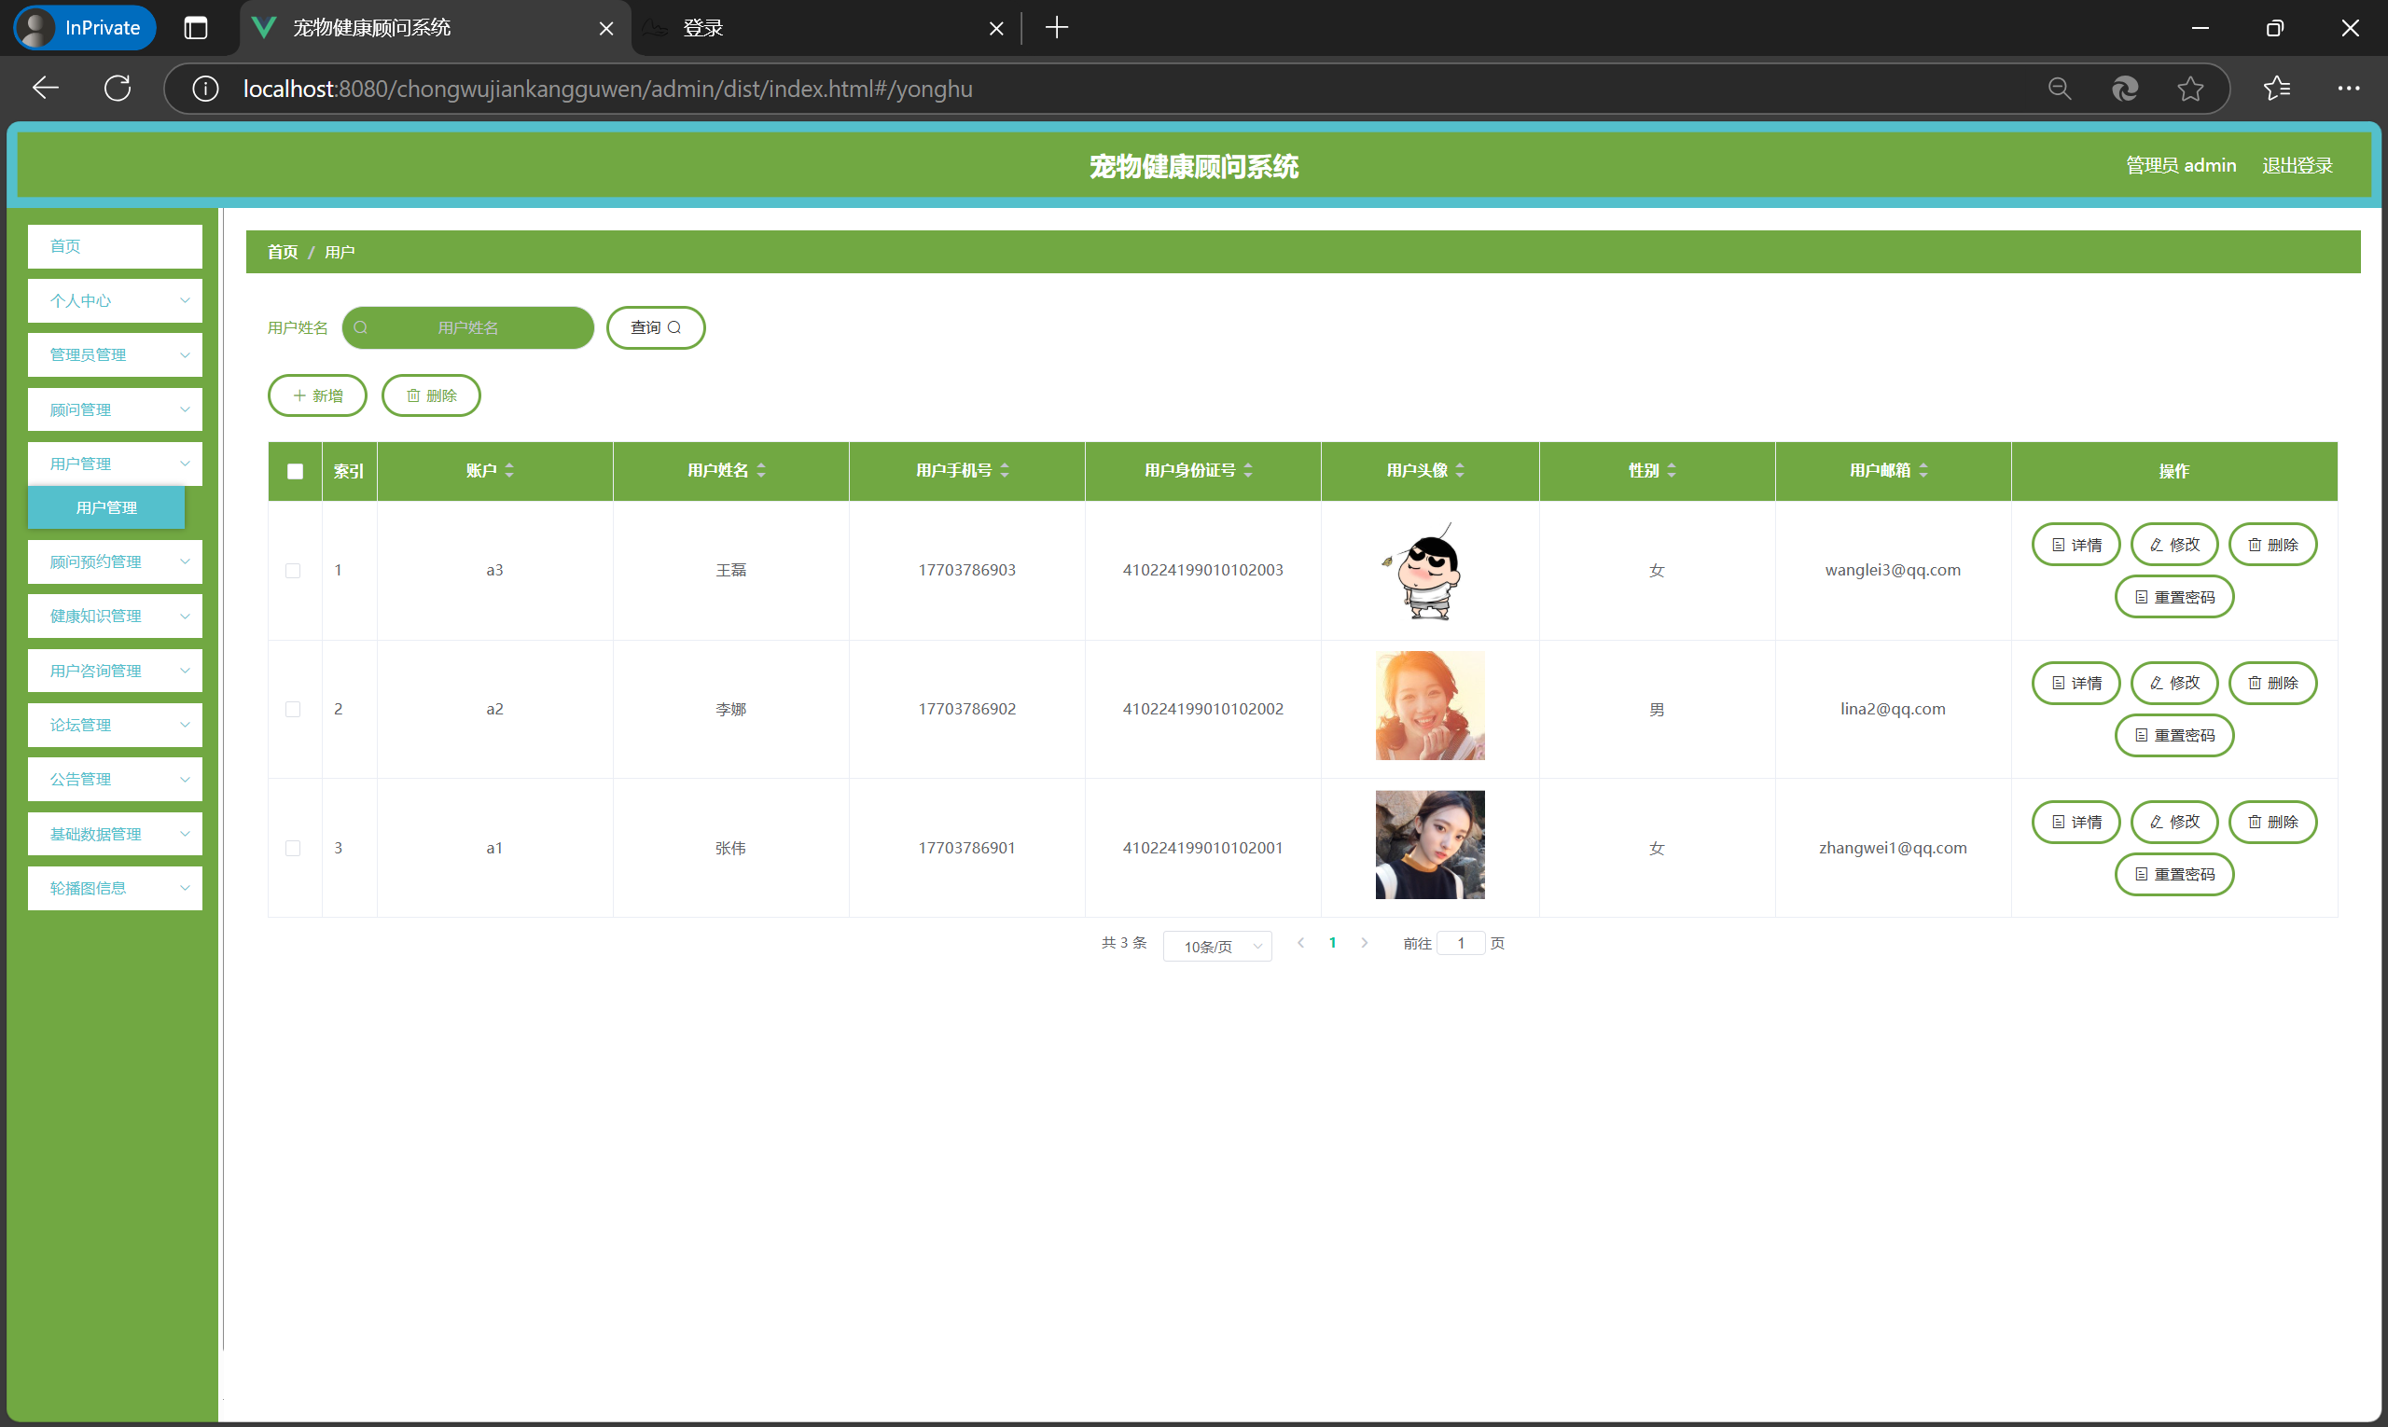Click sort arrows on 性别 column
Screen dimensions: 2388x1427
tap(1672, 470)
